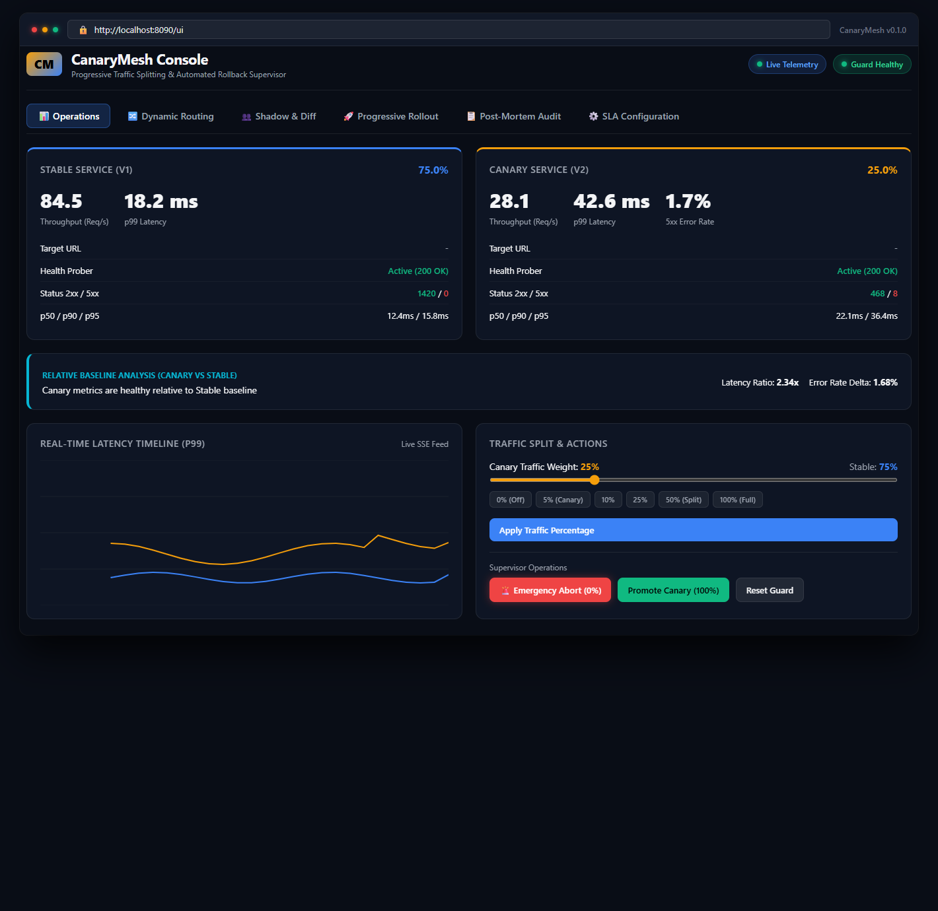Click the canary 25.0% traffic value
The image size is (938, 911).
pyautogui.click(x=883, y=170)
